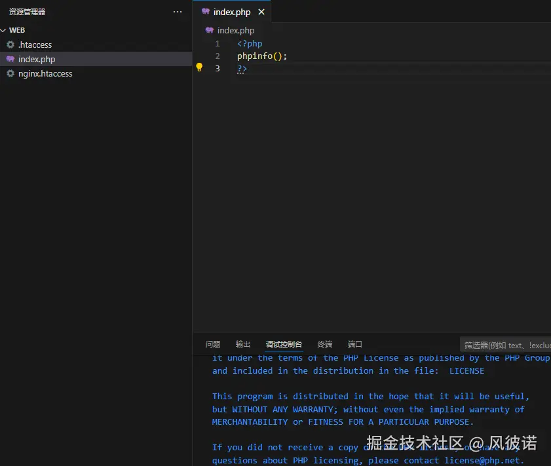The width and height of the screenshot is (551, 466).
Task: Open the 问题 panel tab
Action: (213, 344)
